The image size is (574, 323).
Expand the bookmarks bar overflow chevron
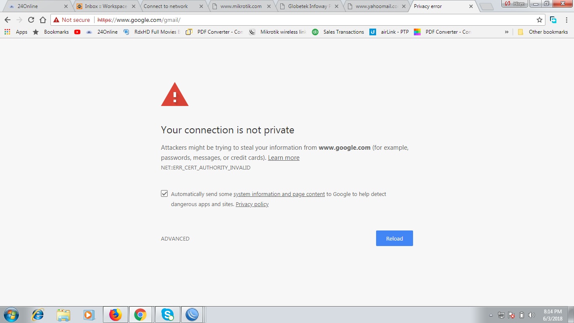click(x=506, y=32)
